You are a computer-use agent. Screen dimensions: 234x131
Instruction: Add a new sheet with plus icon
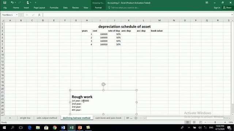(x=136, y=118)
